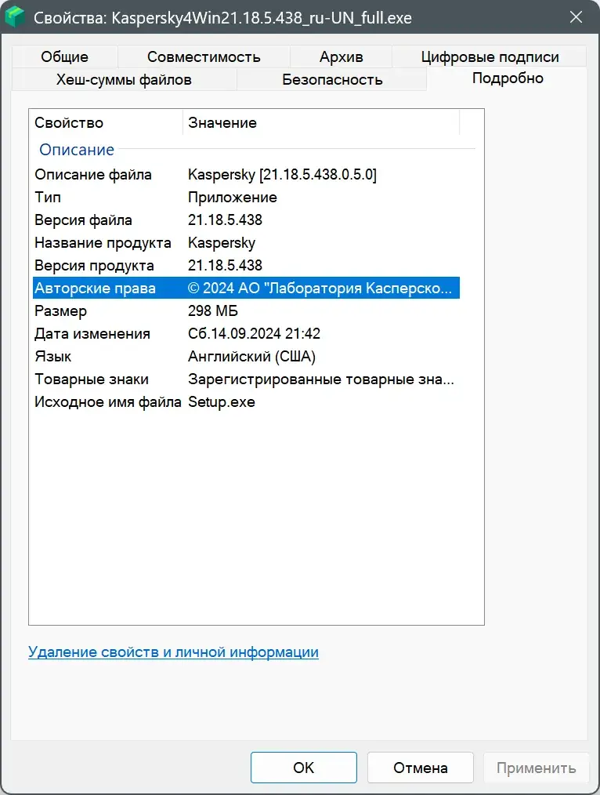Select the Версия продукта row
Image resolution: width=600 pixels, height=795 pixels.
[246, 265]
